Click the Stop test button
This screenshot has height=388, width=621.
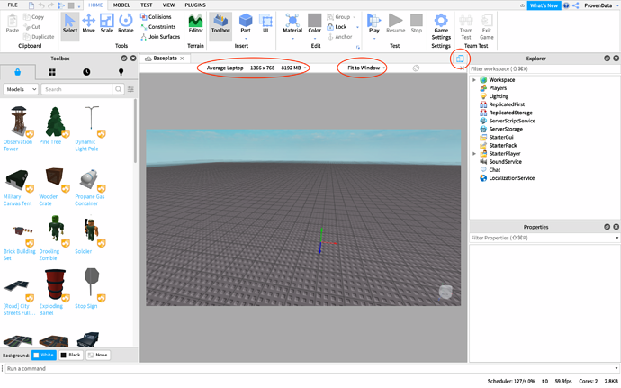pyautogui.click(x=416, y=23)
